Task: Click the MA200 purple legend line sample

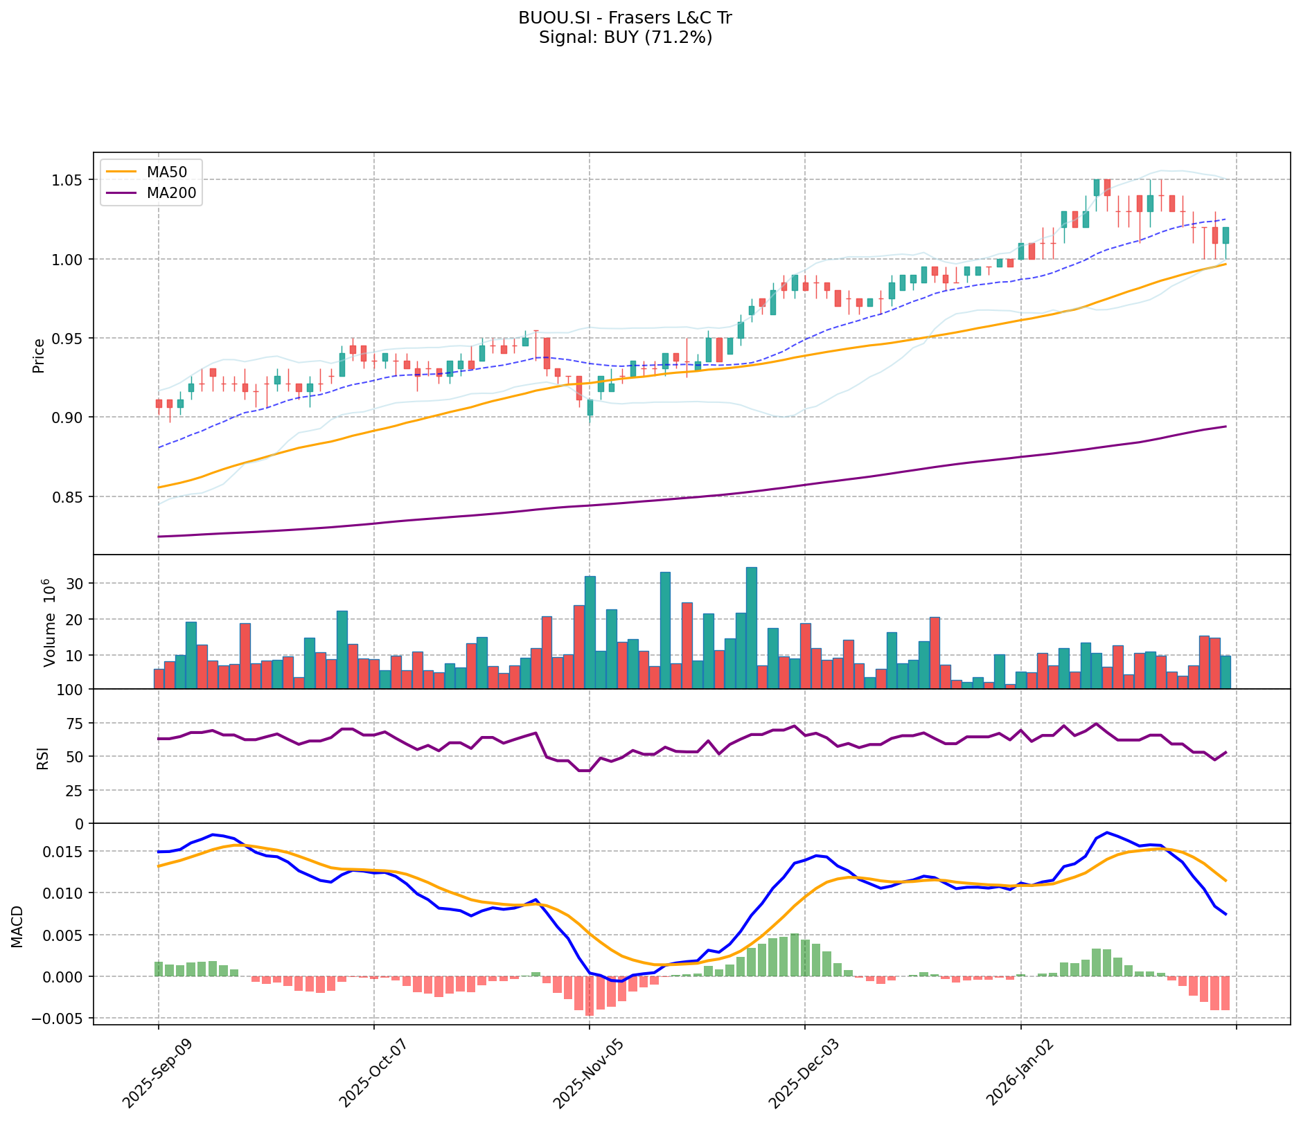Action: 123,193
